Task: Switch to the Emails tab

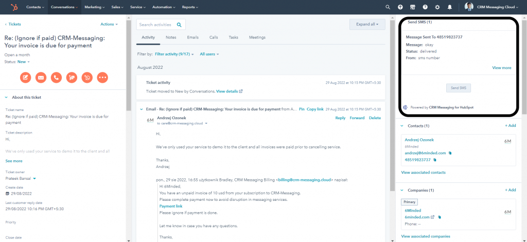Action: (x=192, y=38)
